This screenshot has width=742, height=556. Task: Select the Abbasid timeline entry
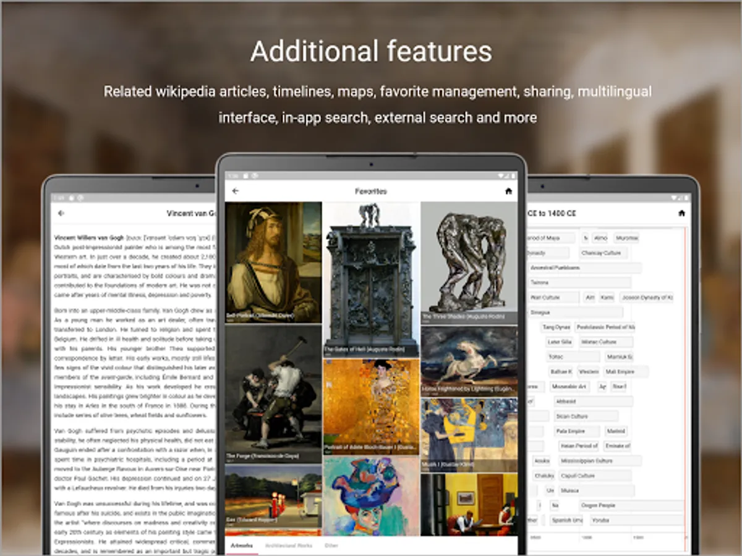point(592,401)
